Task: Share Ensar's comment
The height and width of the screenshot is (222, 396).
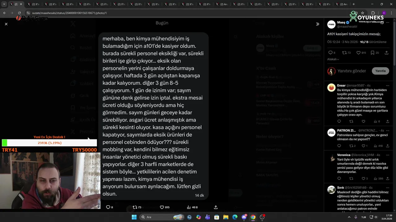Action: (388, 121)
